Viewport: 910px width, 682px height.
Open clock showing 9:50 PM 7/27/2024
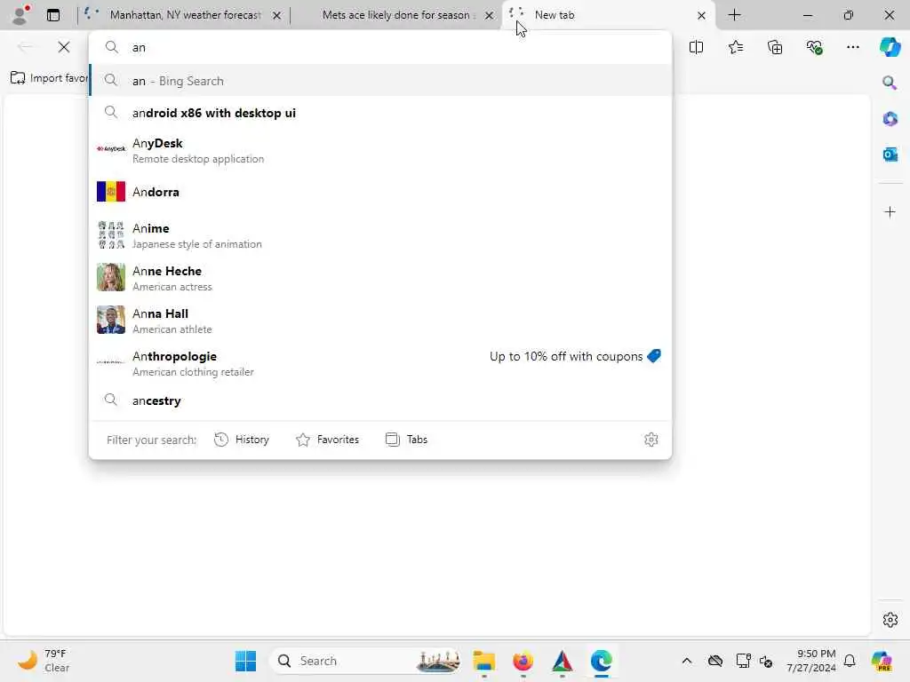pyautogui.click(x=810, y=661)
